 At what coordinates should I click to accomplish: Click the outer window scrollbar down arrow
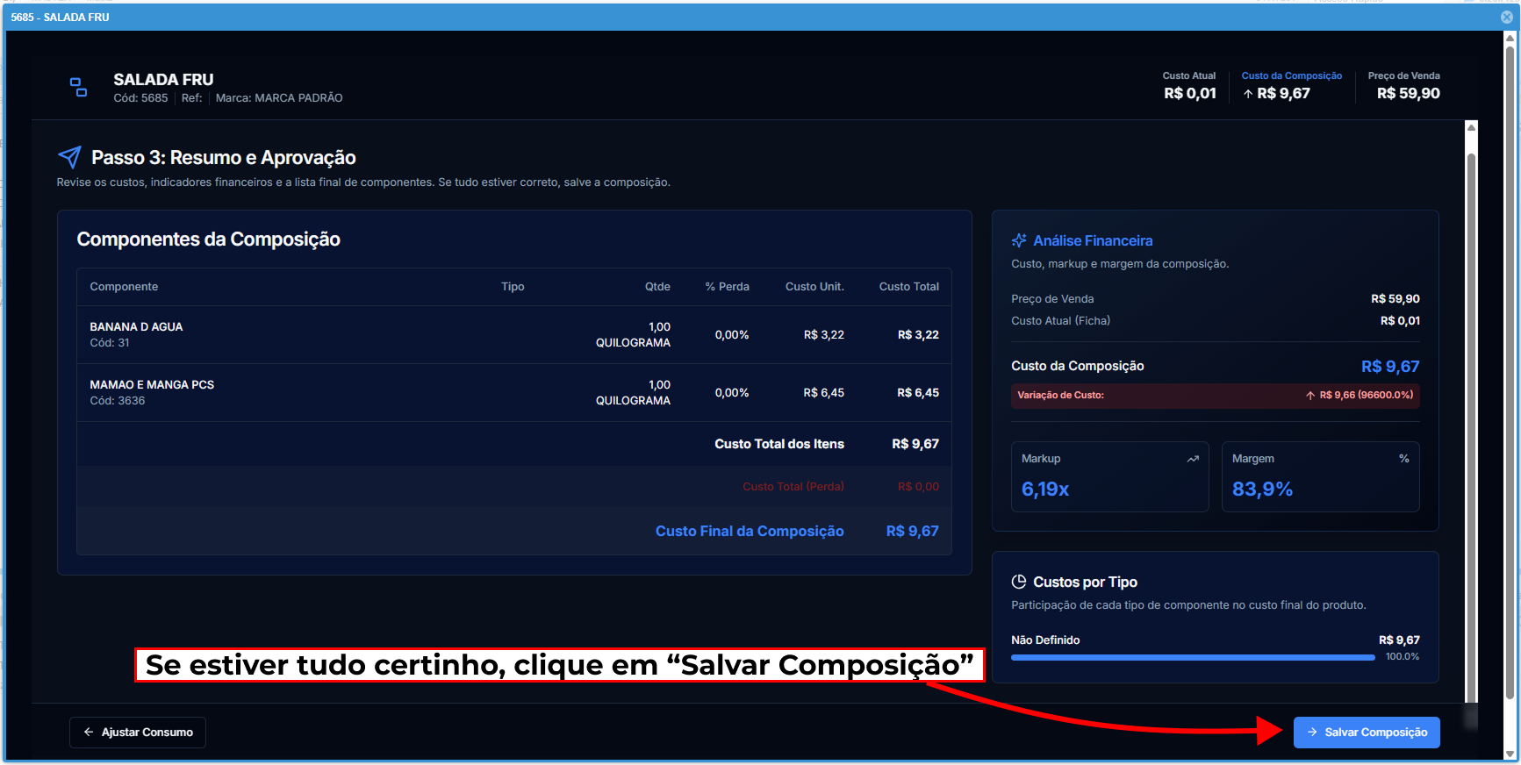tap(1510, 754)
